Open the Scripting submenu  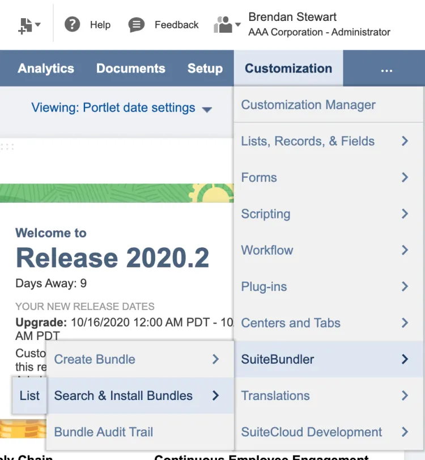329,214
